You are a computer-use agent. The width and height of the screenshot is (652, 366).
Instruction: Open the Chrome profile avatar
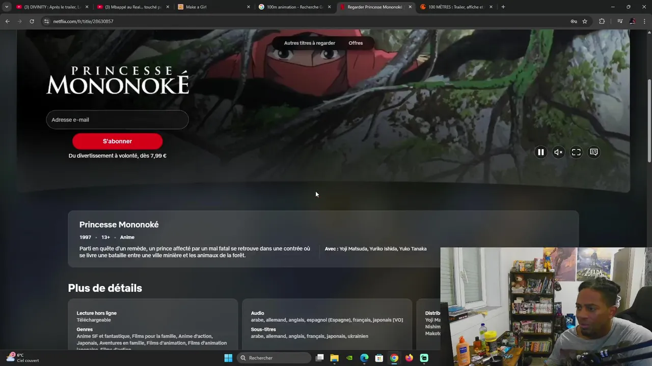(632, 21)
